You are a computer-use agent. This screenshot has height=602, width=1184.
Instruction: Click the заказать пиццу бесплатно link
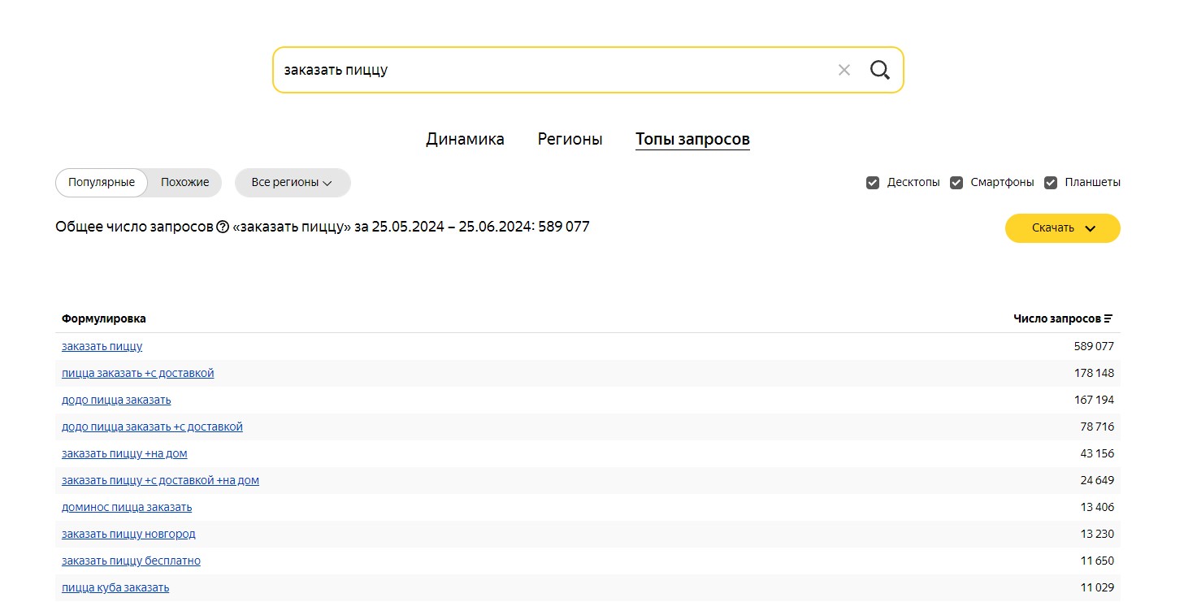point(131,561)
